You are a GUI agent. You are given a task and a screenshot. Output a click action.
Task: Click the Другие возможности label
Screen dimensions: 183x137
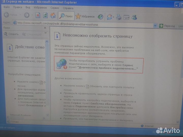point(69,78)
